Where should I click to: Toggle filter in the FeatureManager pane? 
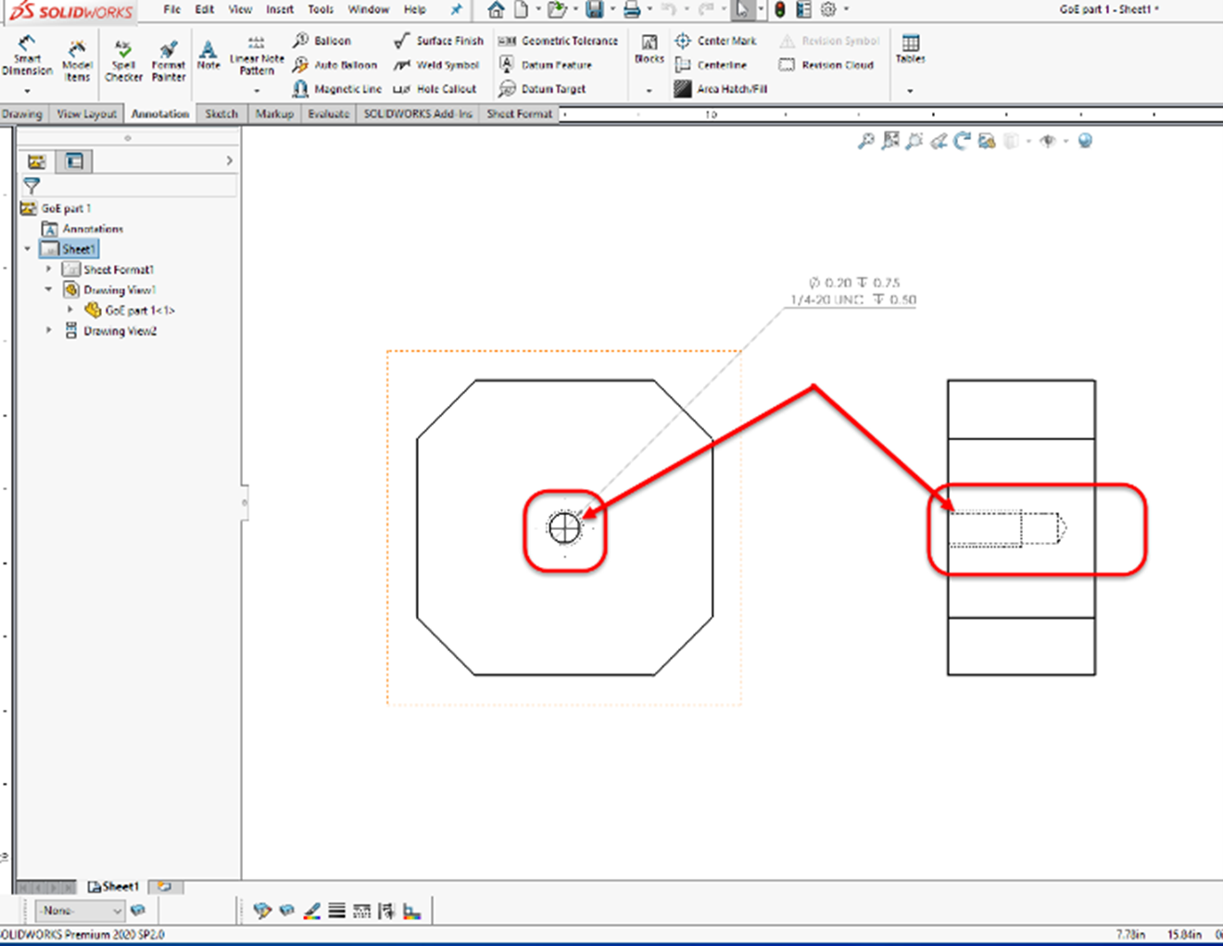31,185
